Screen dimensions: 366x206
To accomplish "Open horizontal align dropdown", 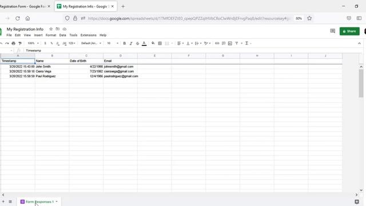I will (180, 43).
